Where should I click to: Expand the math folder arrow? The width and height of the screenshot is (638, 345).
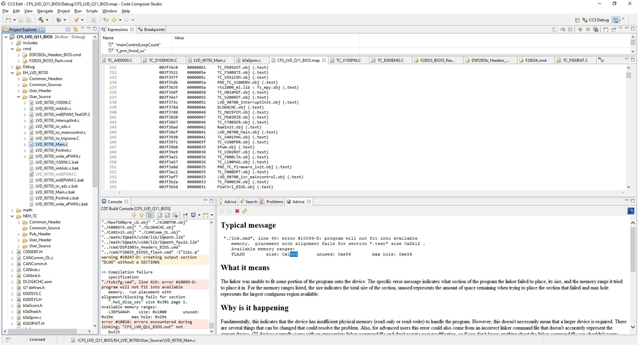point(12,210)
